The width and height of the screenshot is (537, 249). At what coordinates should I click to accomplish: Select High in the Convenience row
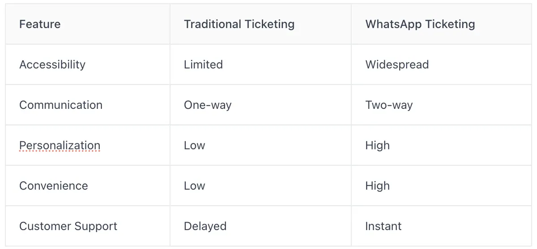(x=377, y=186)
